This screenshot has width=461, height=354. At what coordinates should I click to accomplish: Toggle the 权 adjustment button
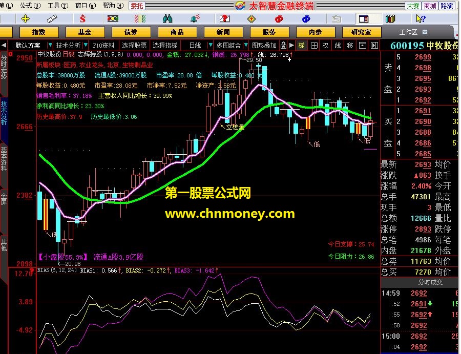tap(325, 45)
